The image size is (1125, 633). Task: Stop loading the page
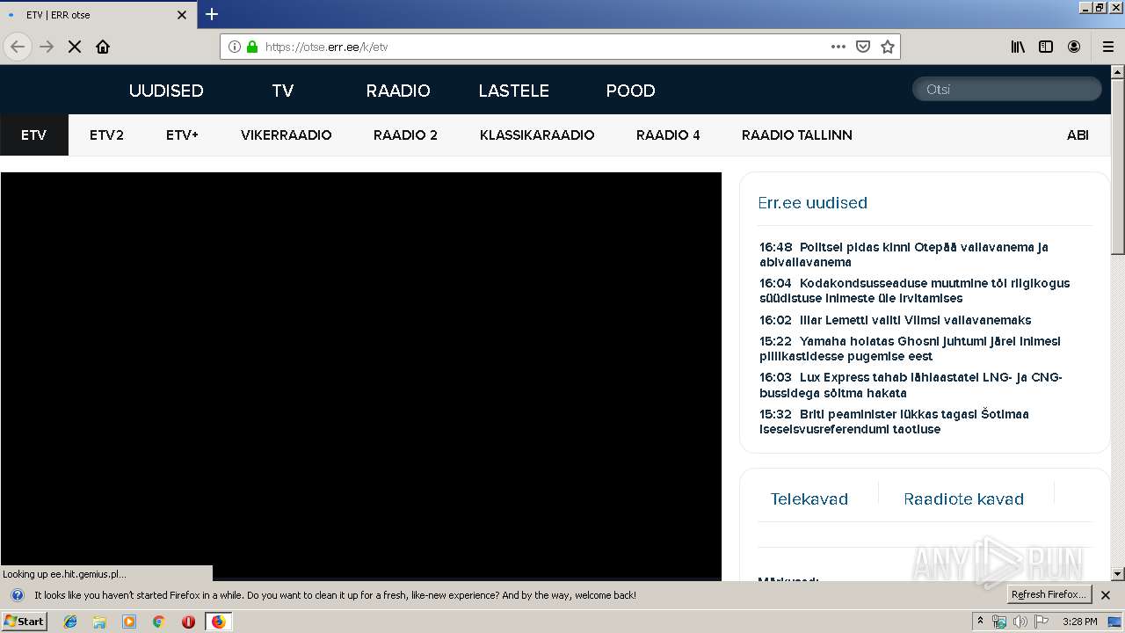click(x=75, y=47)
